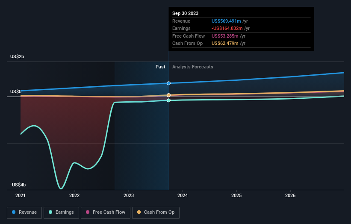
Task: Click the blue Revenue data point marker
Action: [168, 83]
